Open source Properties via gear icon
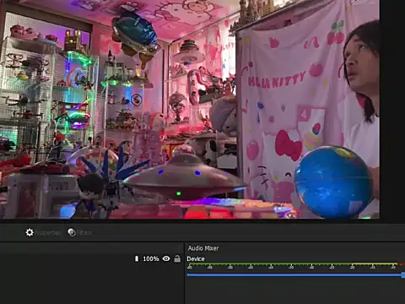Viewport: 405px width, 304px height. point(30,232)
